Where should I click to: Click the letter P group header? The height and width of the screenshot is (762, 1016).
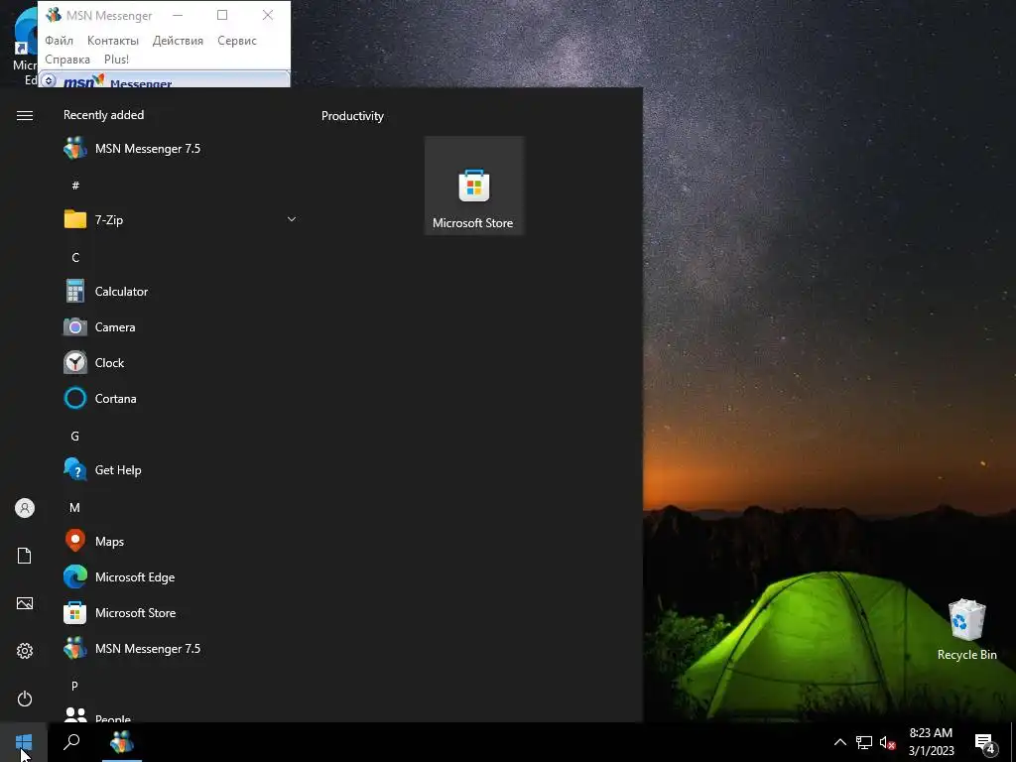coord(74,686)
